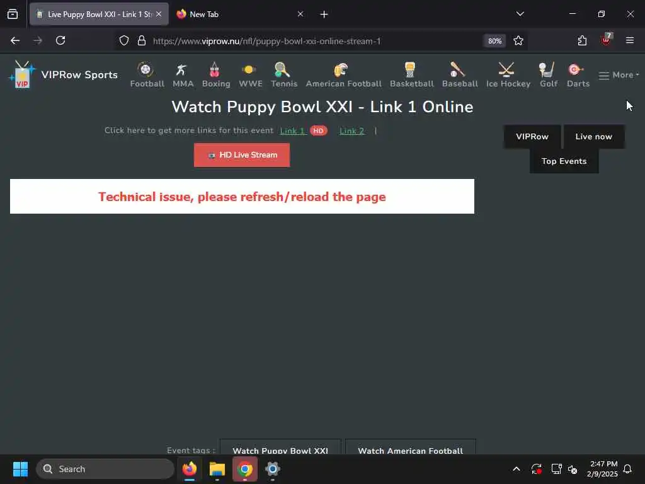
Task: Expand the More categories menu
Action: pos(619,75)
